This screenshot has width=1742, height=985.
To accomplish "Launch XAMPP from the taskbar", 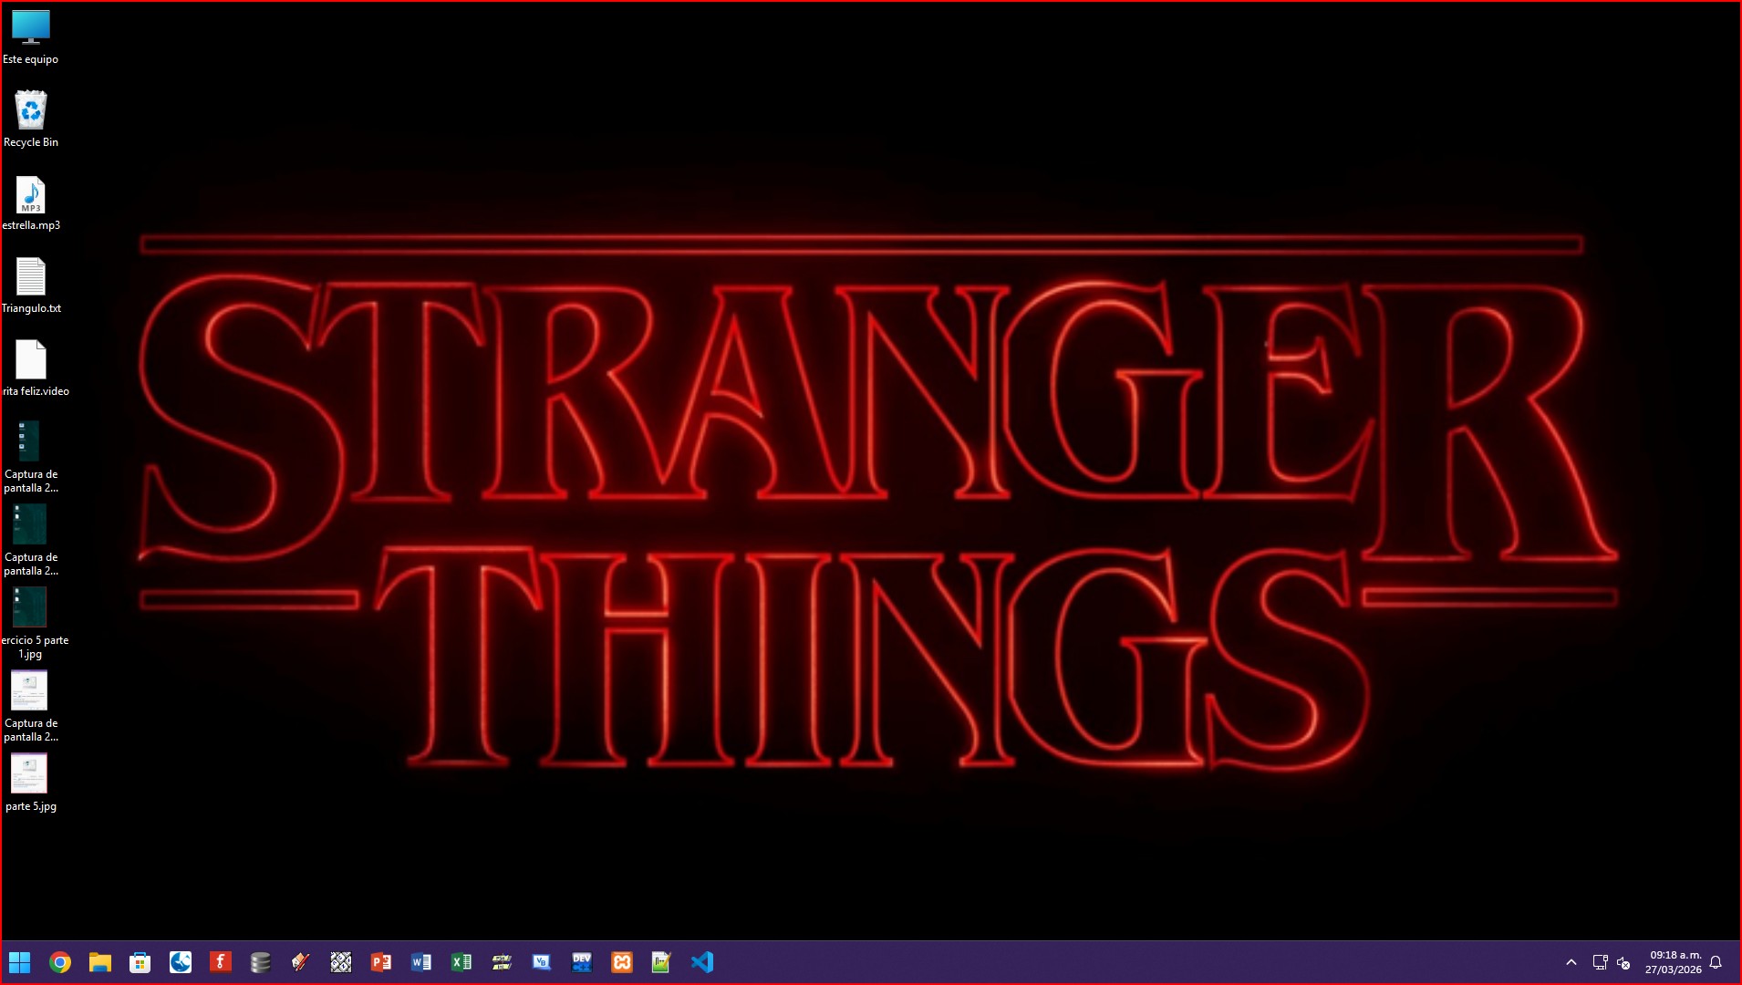I will coord(622,962).
